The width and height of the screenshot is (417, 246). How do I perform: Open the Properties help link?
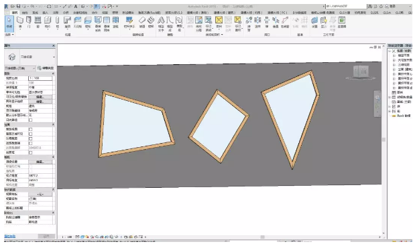10,236
